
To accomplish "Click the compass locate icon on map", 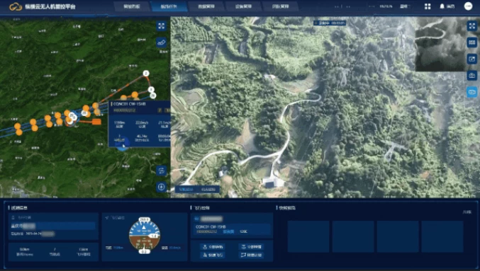I will 162,187.
